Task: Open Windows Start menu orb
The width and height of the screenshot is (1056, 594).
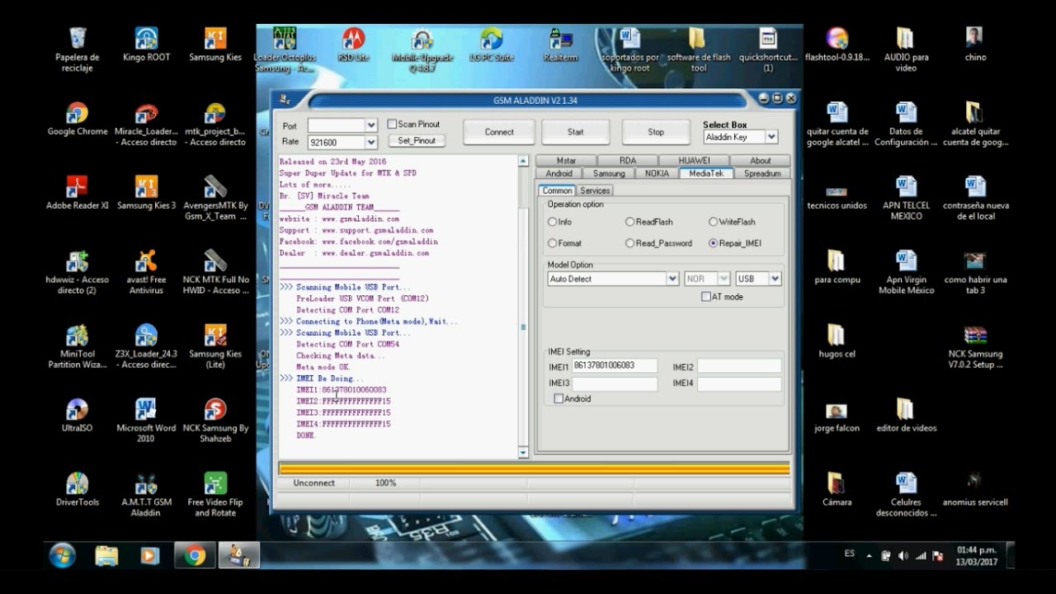Action: [x=63, y=556]
